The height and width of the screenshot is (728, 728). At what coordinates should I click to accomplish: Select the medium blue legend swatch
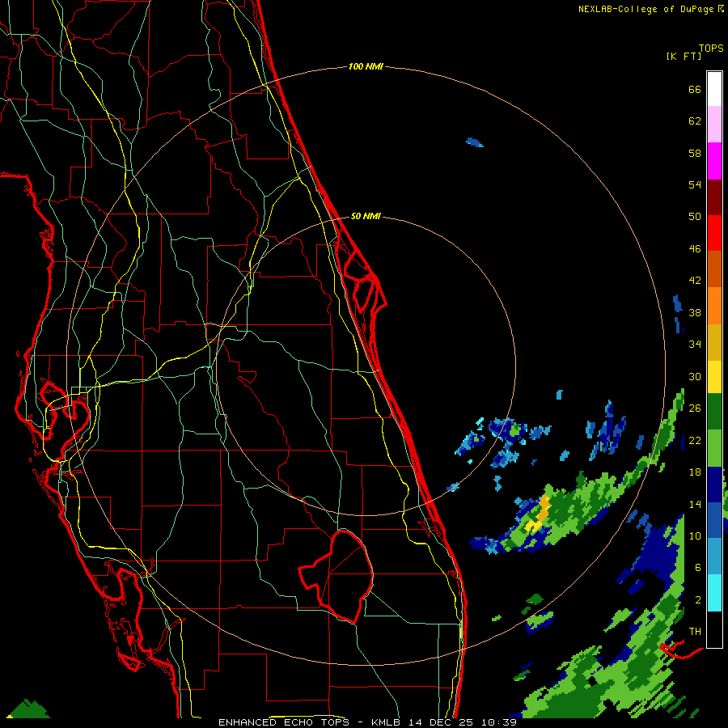[x=714, y=520]
